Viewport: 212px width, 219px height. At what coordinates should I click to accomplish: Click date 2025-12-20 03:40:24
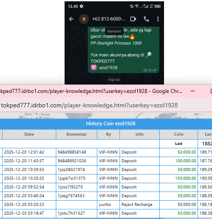24,196
